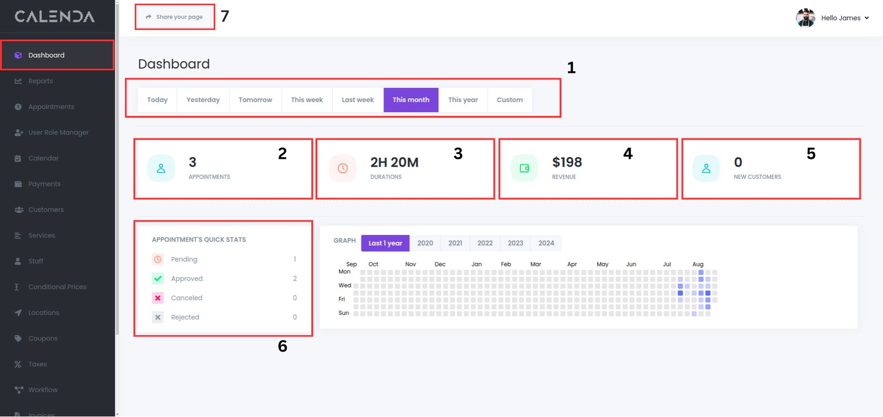Click James's profile avatar picture
This screenshot has width=883, height=417.
click(x=805, y=18)
